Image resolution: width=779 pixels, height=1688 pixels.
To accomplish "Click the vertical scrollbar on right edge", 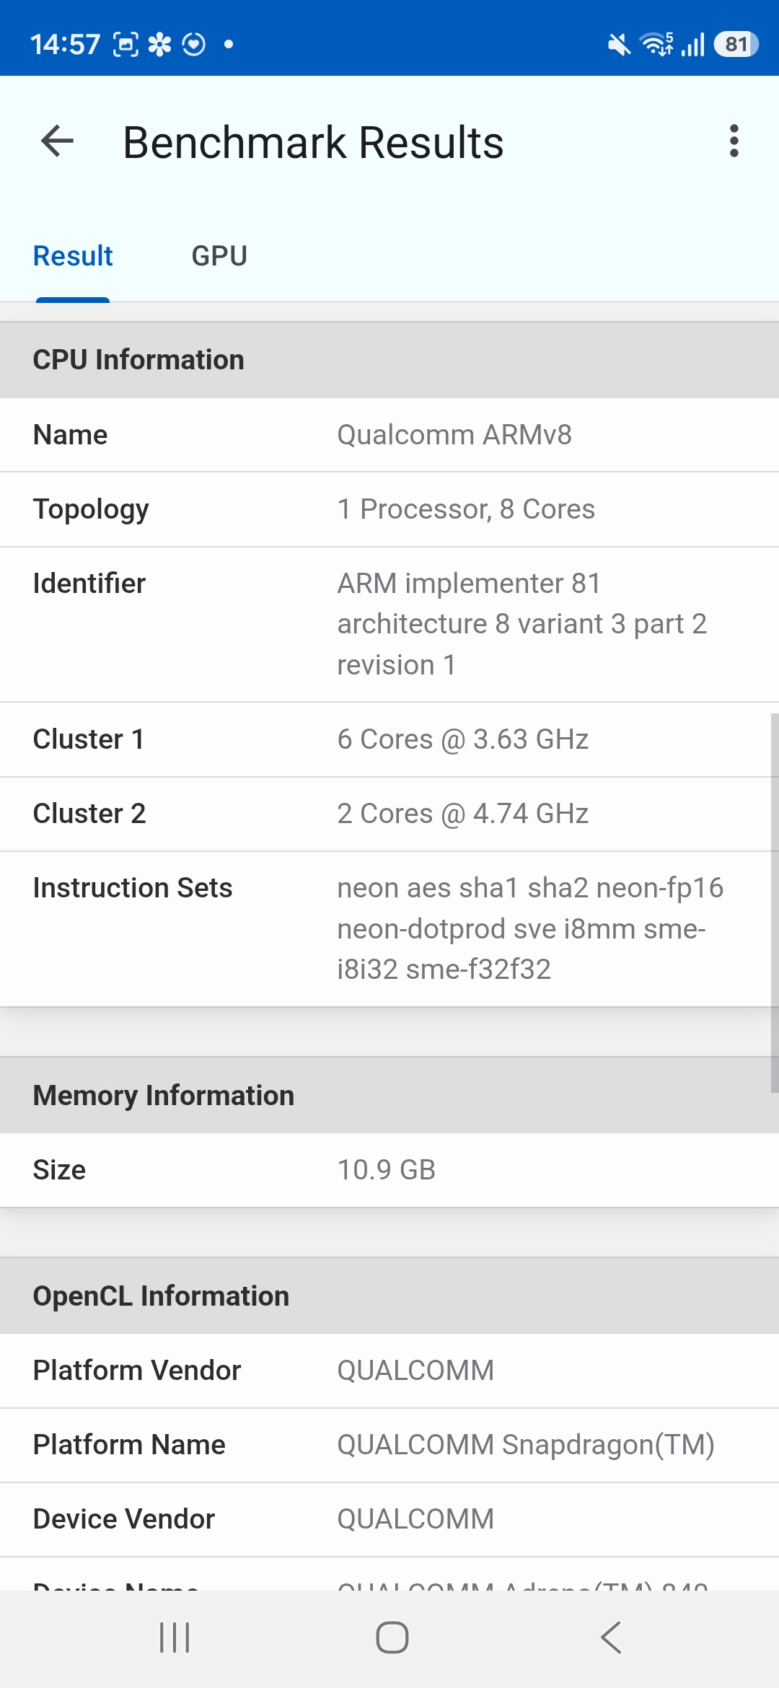I will 774,902.
